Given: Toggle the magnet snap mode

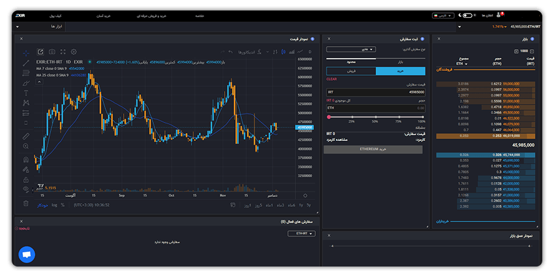Looking at the screenshot, I should tap(26, 159).
